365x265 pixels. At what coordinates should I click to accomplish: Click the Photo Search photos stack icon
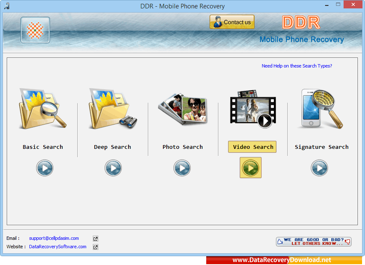pyautogui.click(x=183, y=109)
